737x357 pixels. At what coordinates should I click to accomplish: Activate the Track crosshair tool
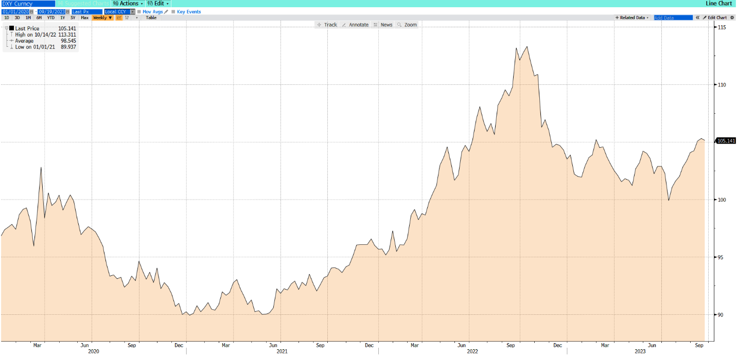(x=327, y=25)
